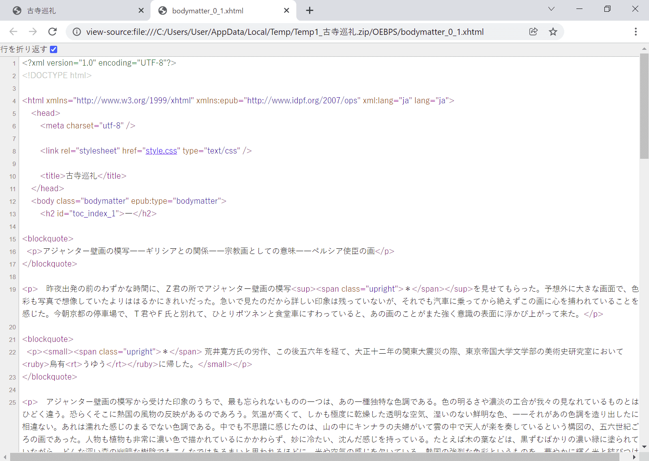Restore down the browser window
Image resolution: width=649 pixels, height=461 pixels.
pyautogui.click(x=607, y=9)
